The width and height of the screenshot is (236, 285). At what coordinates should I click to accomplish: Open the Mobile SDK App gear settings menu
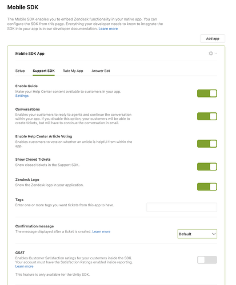click(x=213, y=54)
